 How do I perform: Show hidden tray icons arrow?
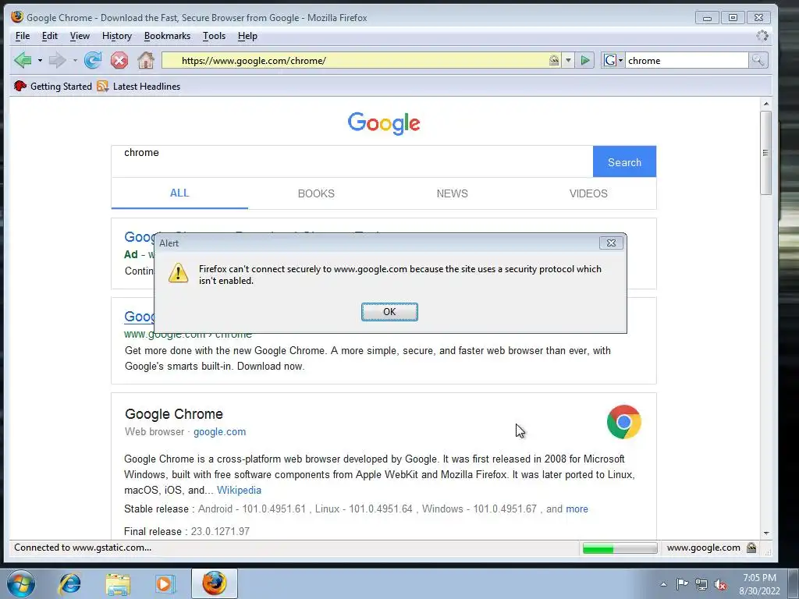[663, 584]
